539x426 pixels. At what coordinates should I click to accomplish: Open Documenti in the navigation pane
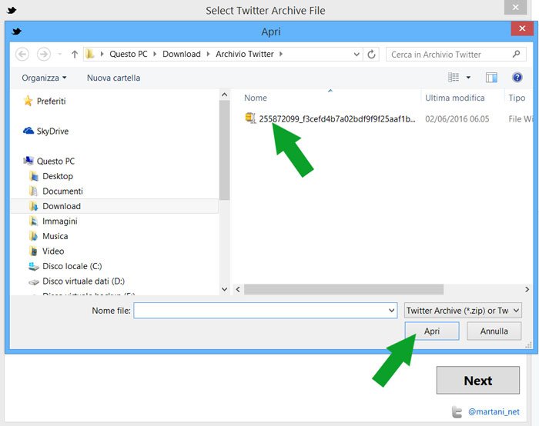tap(62, 191)
